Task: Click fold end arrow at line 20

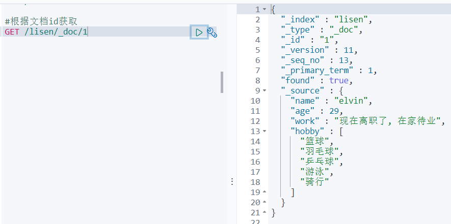Action: 264,202
